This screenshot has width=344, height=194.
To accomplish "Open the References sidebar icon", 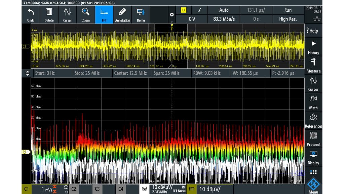I will tap(313, 120).
